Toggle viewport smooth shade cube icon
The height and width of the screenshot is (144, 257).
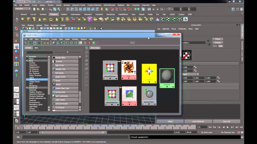point(69,28)
